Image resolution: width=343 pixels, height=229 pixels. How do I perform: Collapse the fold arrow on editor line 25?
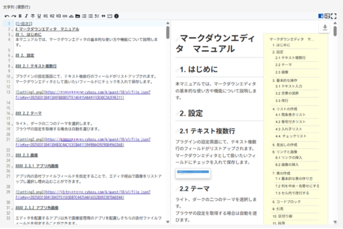coord(12,167)
